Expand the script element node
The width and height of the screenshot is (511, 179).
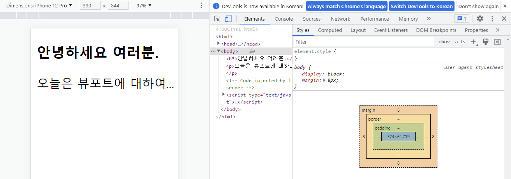pyautogui.click(x=224, y=95)
